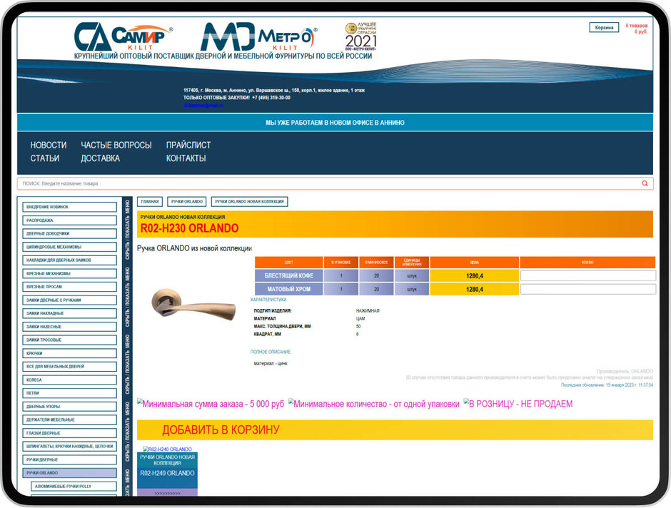Open the Корзина cart button

[x=604, y=27]
